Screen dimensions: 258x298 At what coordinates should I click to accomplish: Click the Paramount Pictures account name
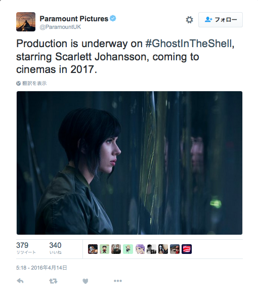click(x=74, y=19)
